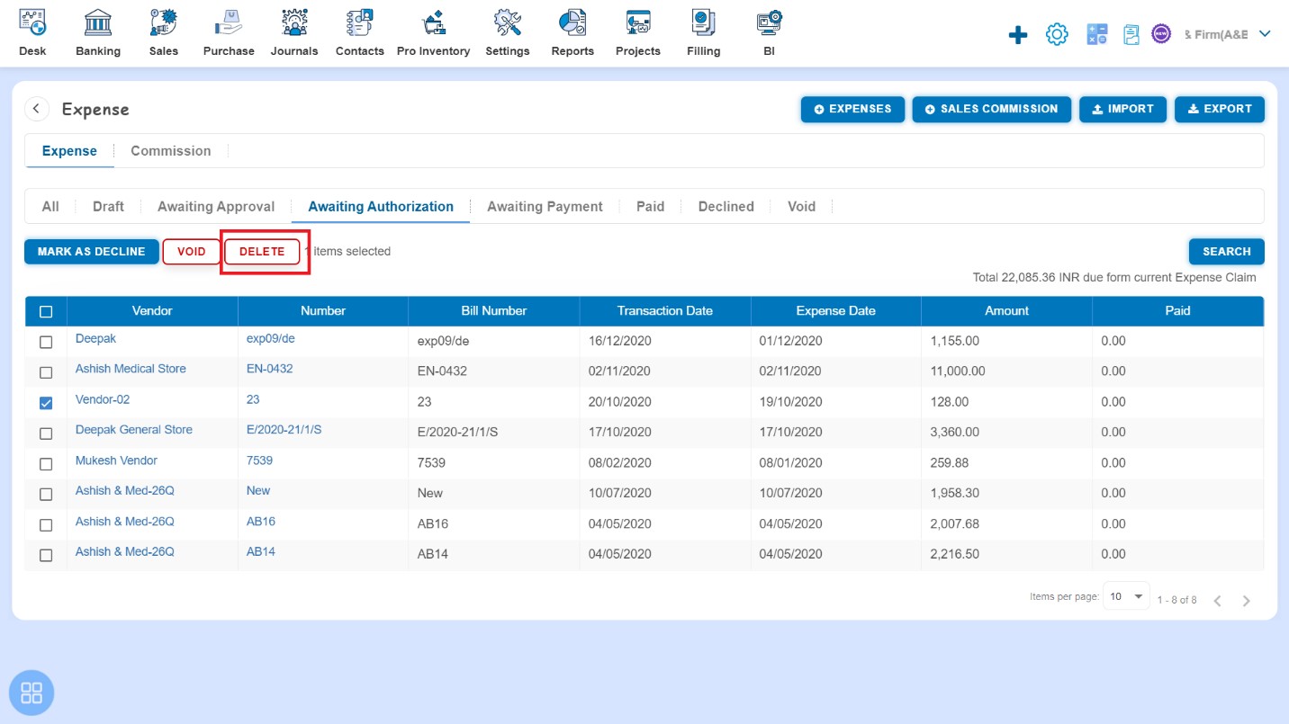The height and width of the screenshot is (724, 1289).
Task: Click the gear icon in top-right header
Action: 1057,34
